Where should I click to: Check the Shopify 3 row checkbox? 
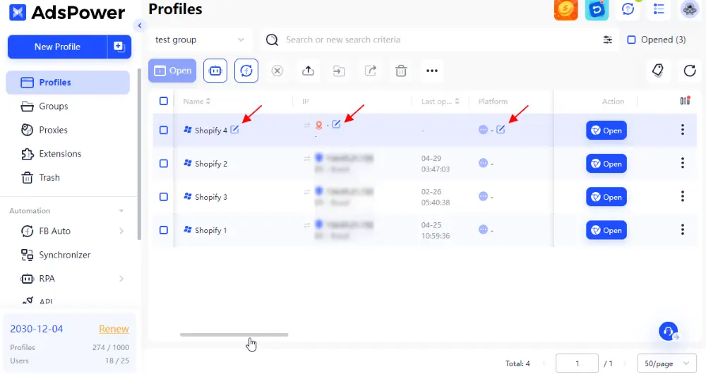(164, 197)
